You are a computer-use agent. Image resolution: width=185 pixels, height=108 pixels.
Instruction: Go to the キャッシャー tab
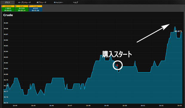(x=58, y=2)
